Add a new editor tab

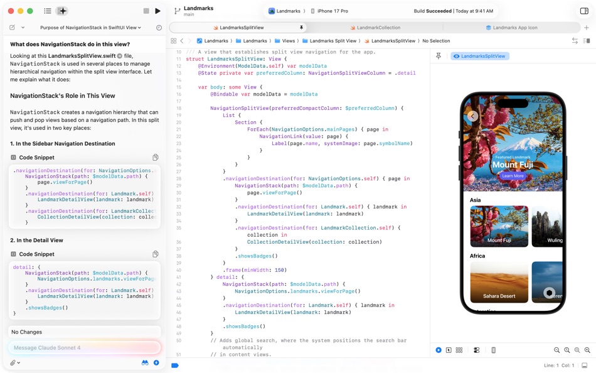click(587, 28)
